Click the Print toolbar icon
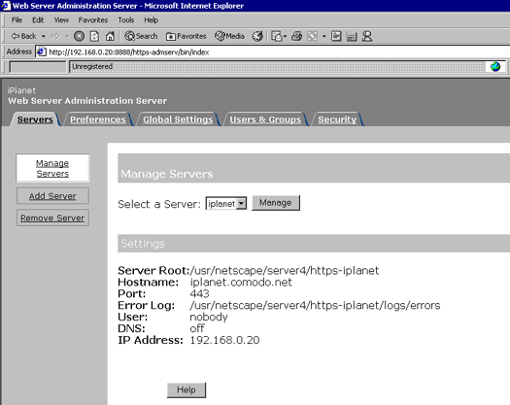Viewport: 510px width, 405px height. [x=296, y=36]
